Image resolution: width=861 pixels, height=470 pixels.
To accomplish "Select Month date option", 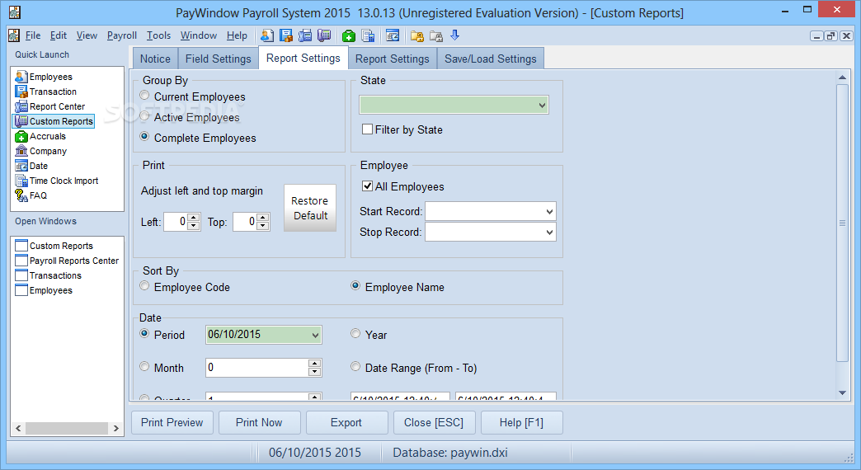I will tap(144, 366).
